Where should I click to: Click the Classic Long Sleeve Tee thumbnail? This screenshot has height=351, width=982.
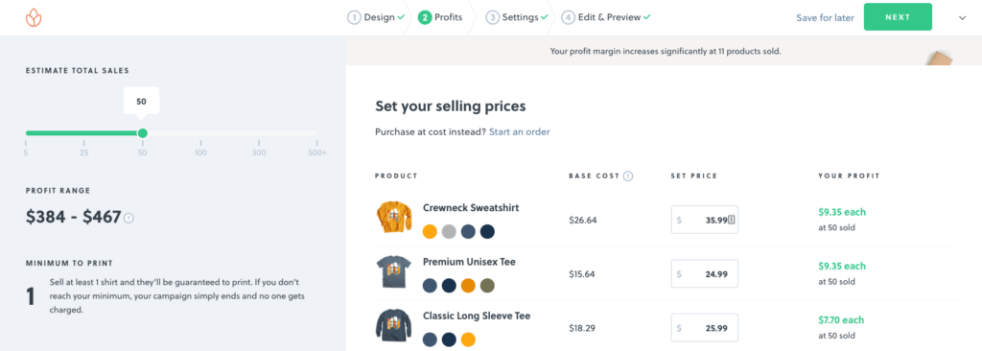pyautogui.click(x=394, y=325)
